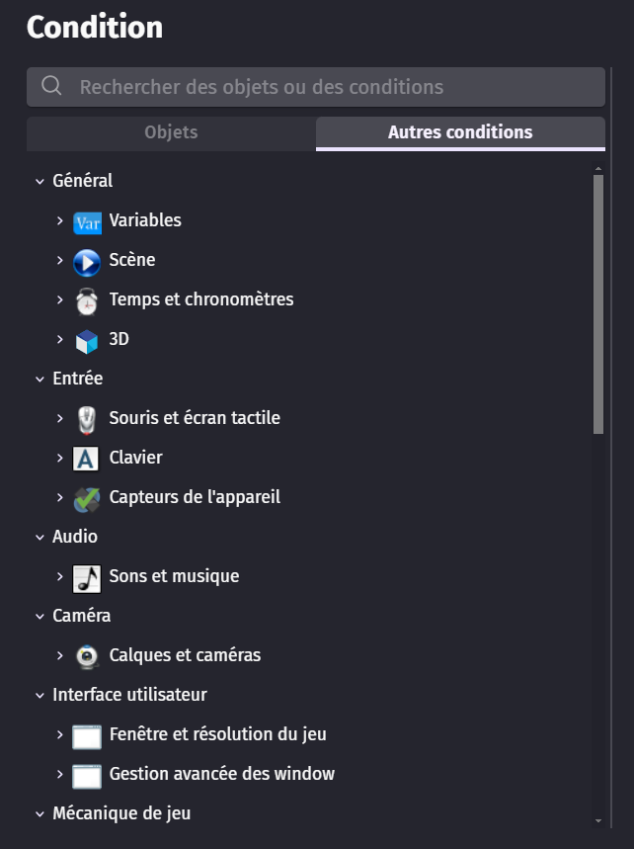The height and width of the screenshot is (849, 634).
Task: Expand the Fenêtre et résolution du jeu item
Action: coord(60,734)
